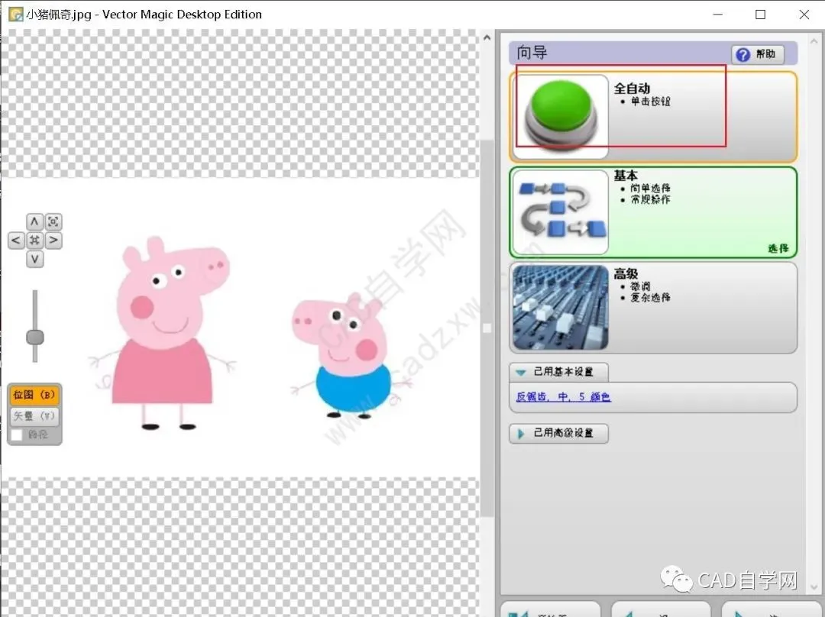The height and width of the screenshot is (617, 825).
Task: Click the canvas vertical scrollbar thumb
Action: click(x=487, y=328)
